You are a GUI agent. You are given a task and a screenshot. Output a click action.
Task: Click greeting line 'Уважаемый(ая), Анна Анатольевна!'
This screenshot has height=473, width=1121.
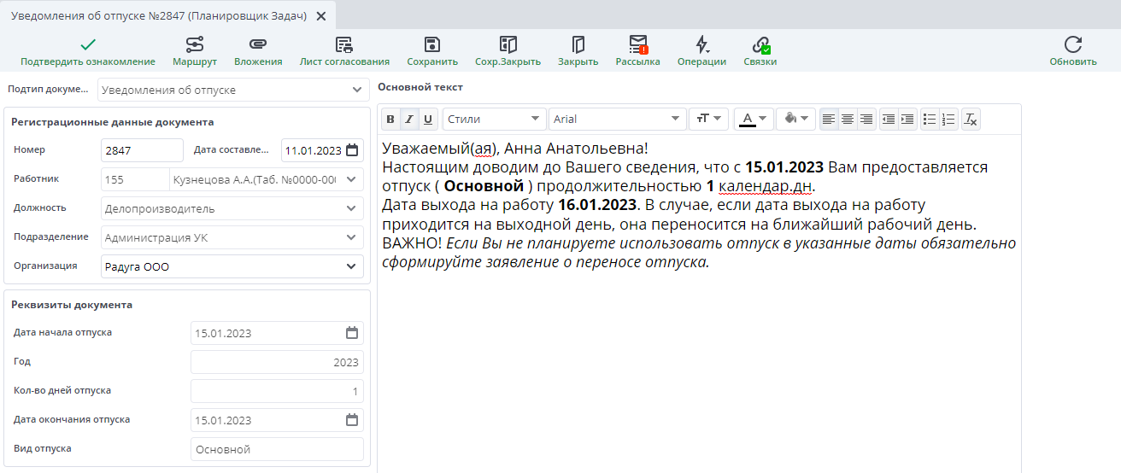(515, 149)
